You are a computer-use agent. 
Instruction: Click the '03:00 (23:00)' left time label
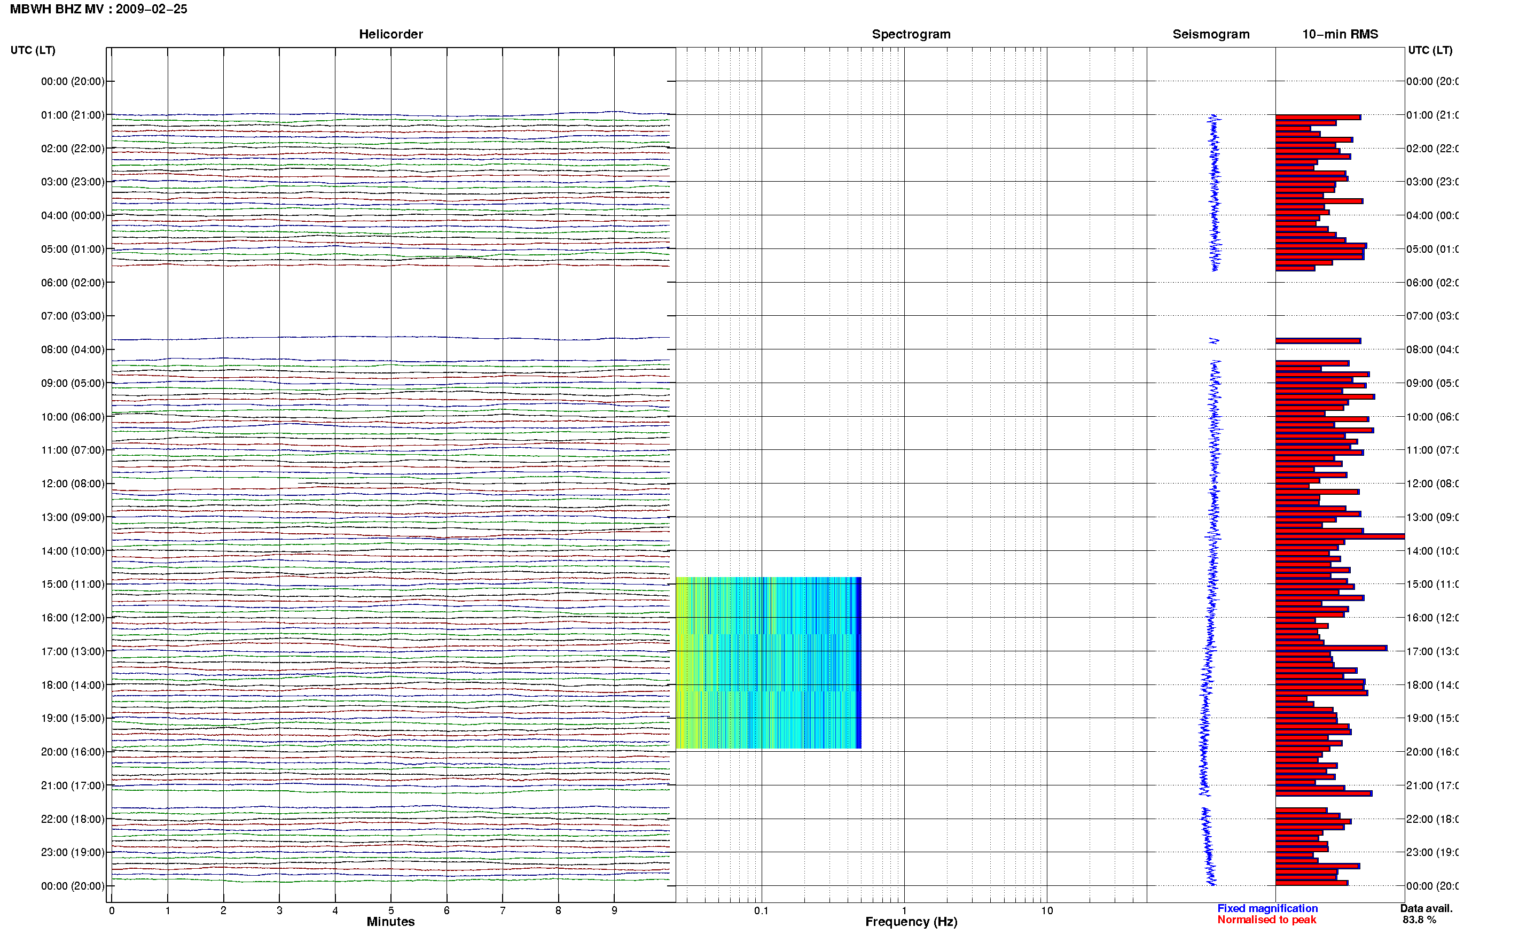point(73,182)
